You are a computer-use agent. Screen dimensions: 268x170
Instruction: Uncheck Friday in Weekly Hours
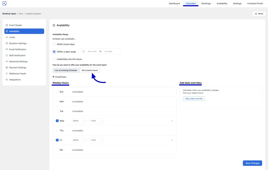(x=57, y=140)
